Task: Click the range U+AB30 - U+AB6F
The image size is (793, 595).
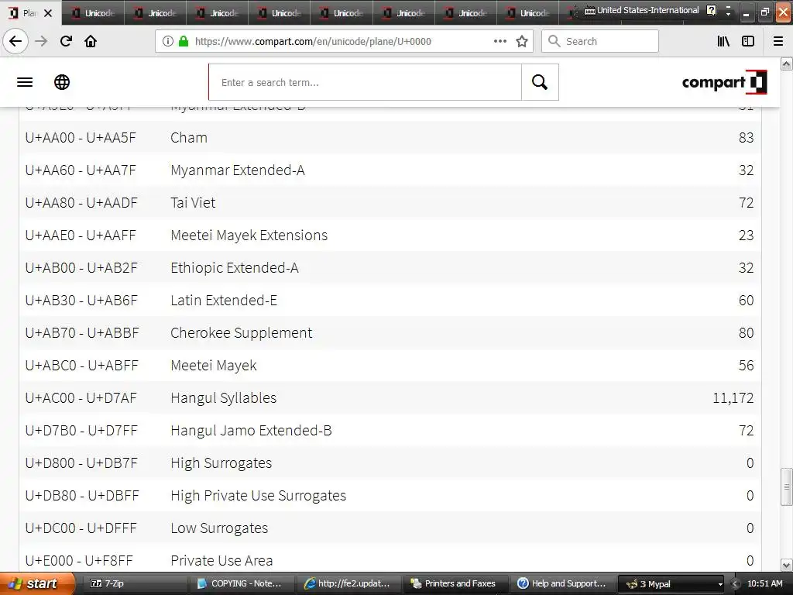Action: (81, 301)
